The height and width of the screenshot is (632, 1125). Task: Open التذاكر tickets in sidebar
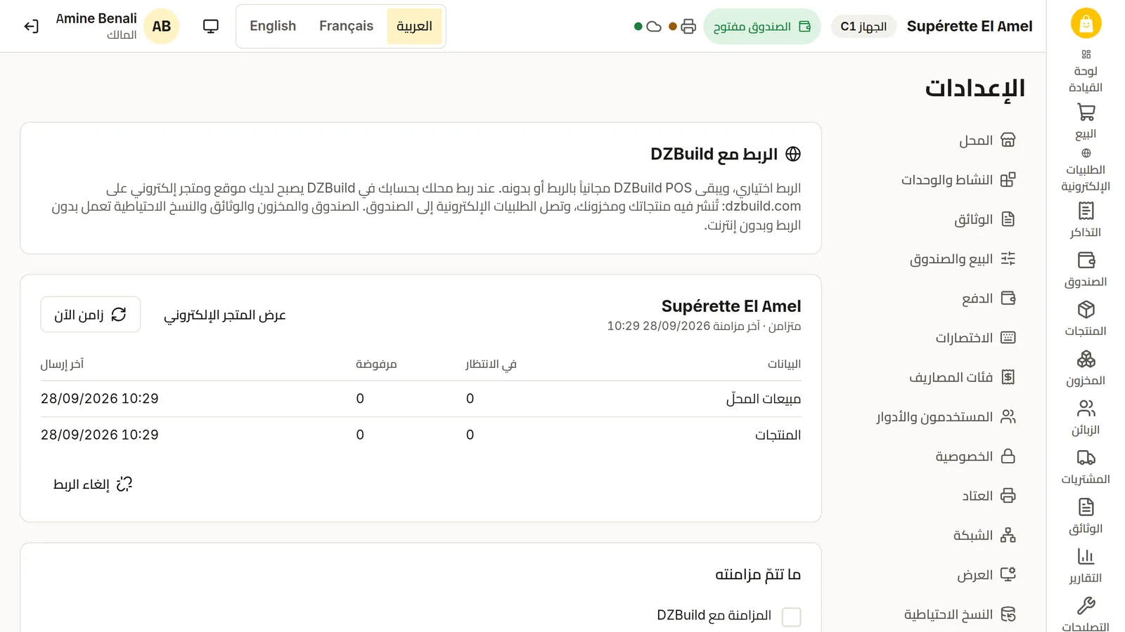(1086, 220)
